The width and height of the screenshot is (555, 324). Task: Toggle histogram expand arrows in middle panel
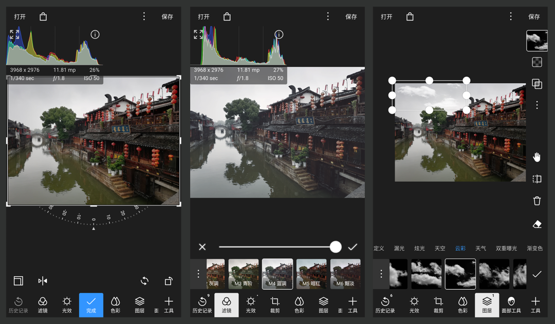(x=198, y=34)
